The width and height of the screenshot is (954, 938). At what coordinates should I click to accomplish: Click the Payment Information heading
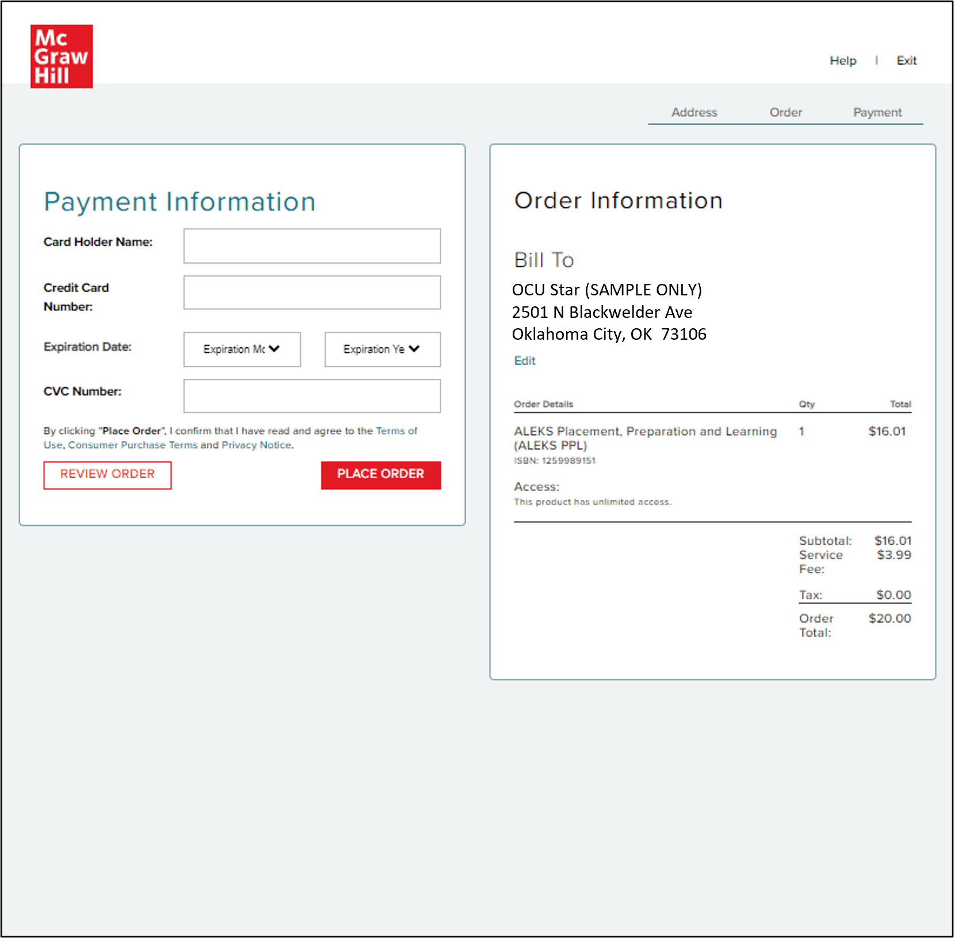(x=180, y=202)
